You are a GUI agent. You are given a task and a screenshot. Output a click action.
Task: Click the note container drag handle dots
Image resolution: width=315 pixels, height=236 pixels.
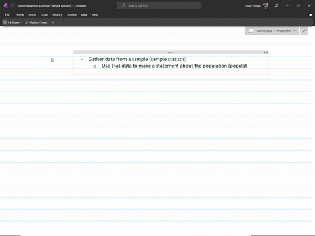[x=171, y=52]
